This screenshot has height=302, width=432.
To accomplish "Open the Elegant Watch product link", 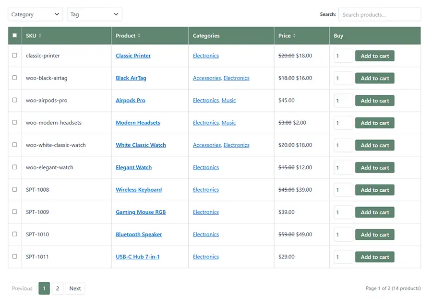I will tap(133, 167).
